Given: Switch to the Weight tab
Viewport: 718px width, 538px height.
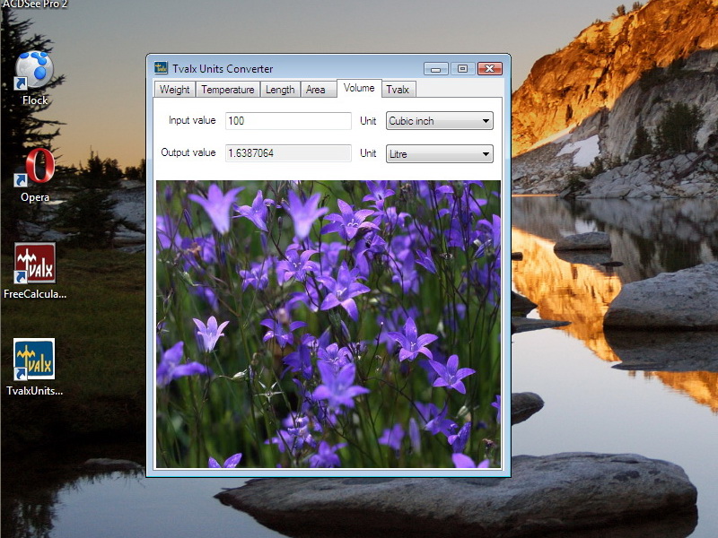Looking at the screenshot, I should click(174, 90).
